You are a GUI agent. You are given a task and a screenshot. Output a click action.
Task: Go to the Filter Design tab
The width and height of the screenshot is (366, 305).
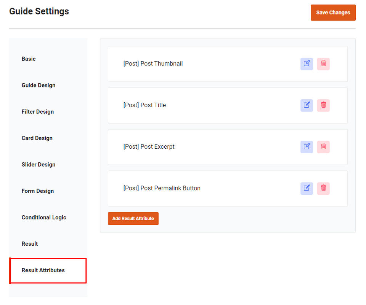(x=38, y=112)
